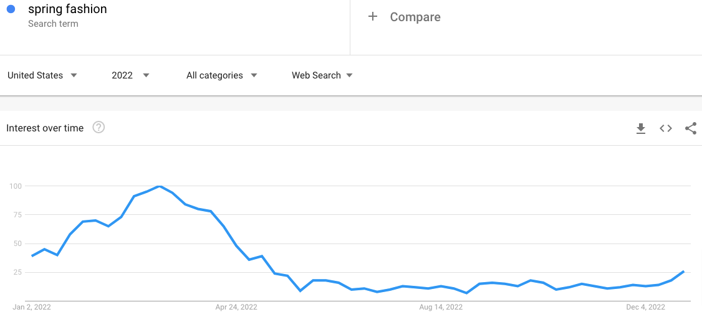Open the embed code icon
The image size is (702, 317).
666,128
